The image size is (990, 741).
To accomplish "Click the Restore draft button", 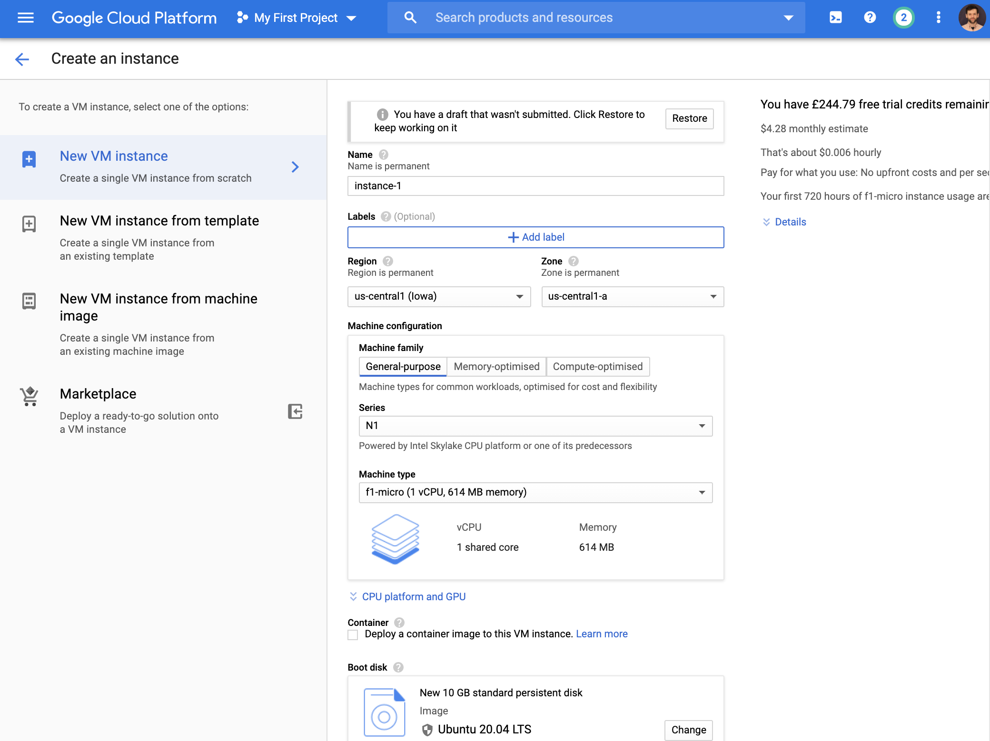I will click(x=689, y=118).
